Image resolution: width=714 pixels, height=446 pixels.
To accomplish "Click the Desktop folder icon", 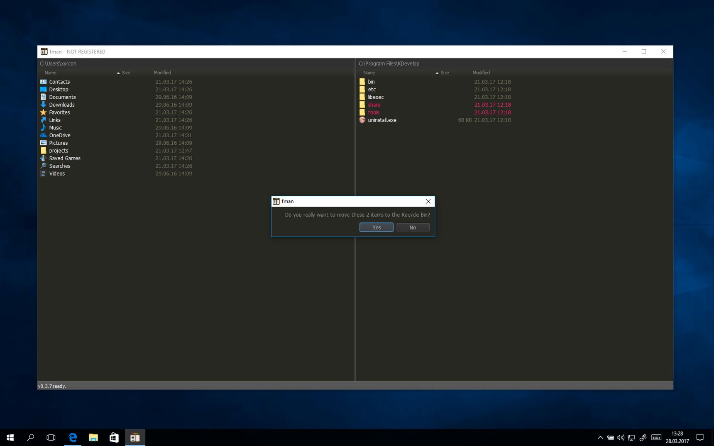I will click(x=43, y=89).
